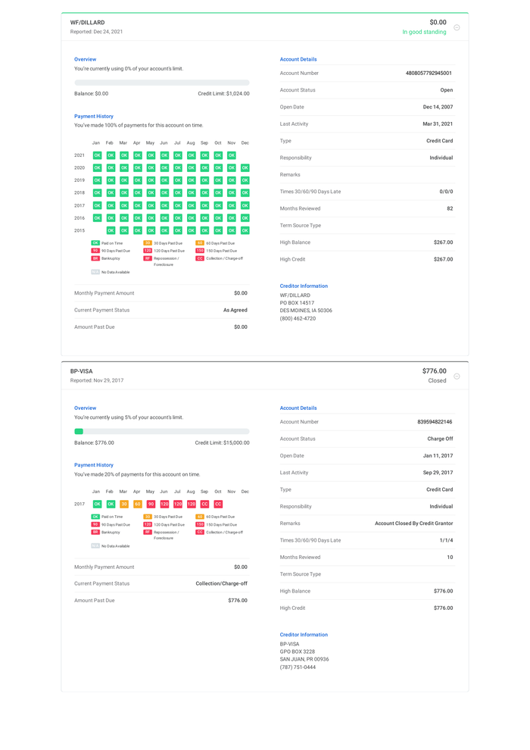Click Last Activity 'Sep 29, 2017' value
The image size is (530, 750).
(438, 473)
